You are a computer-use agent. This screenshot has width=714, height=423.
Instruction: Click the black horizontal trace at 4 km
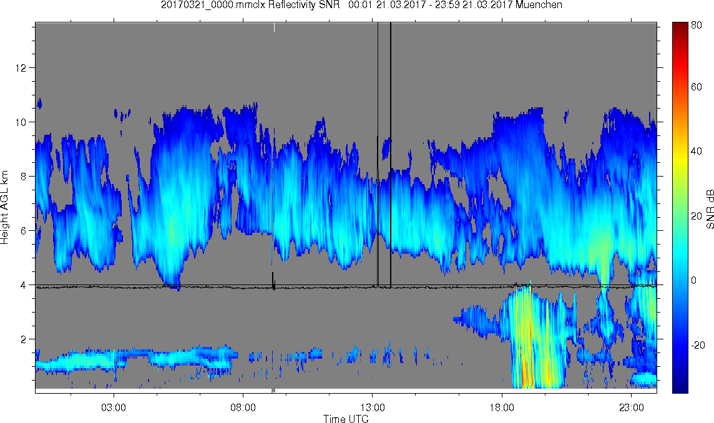pos(346,287)
